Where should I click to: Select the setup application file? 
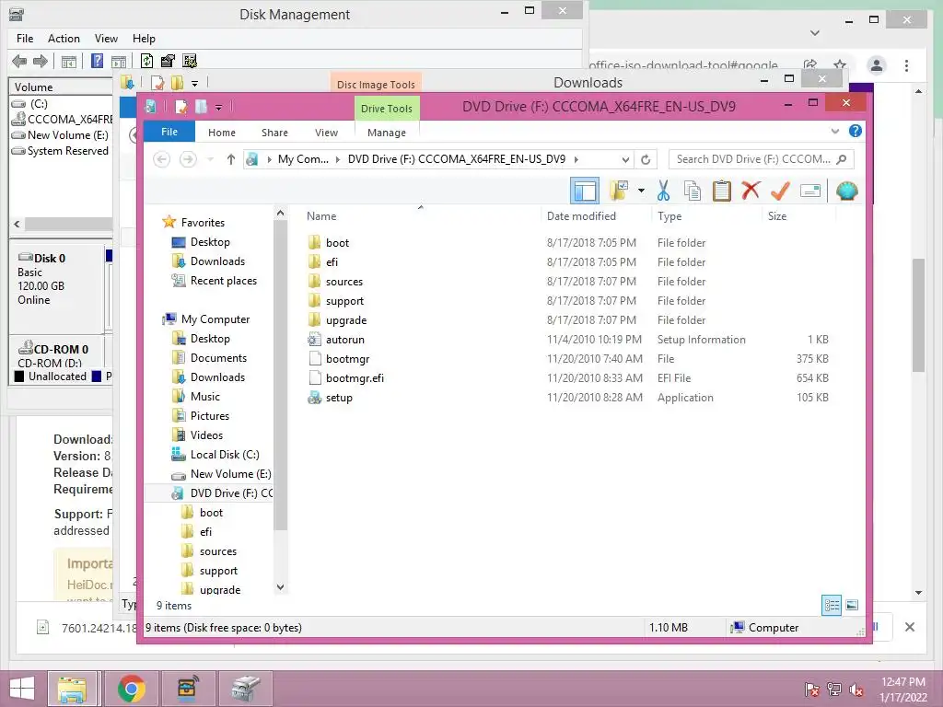tap(339, 398)
